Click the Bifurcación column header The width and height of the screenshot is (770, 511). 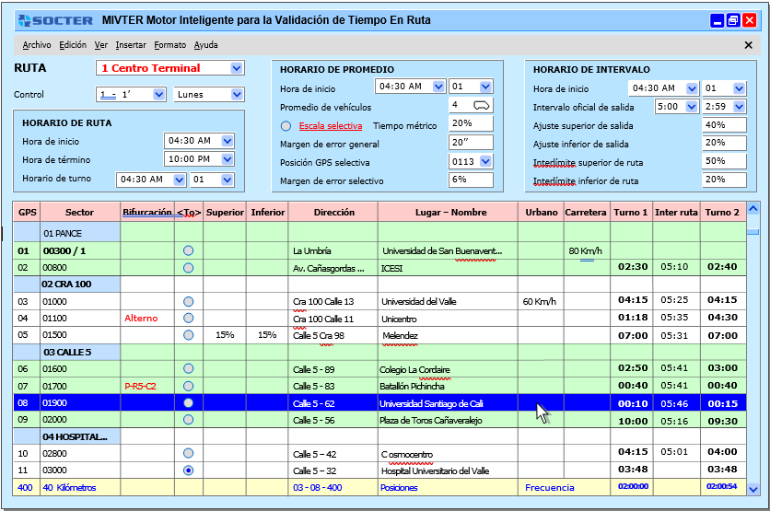click(147, 212)
